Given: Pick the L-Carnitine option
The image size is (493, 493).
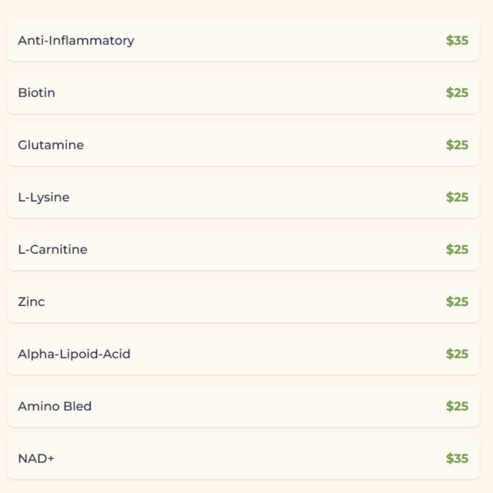Looking at the screenshot, I should 243,249.
